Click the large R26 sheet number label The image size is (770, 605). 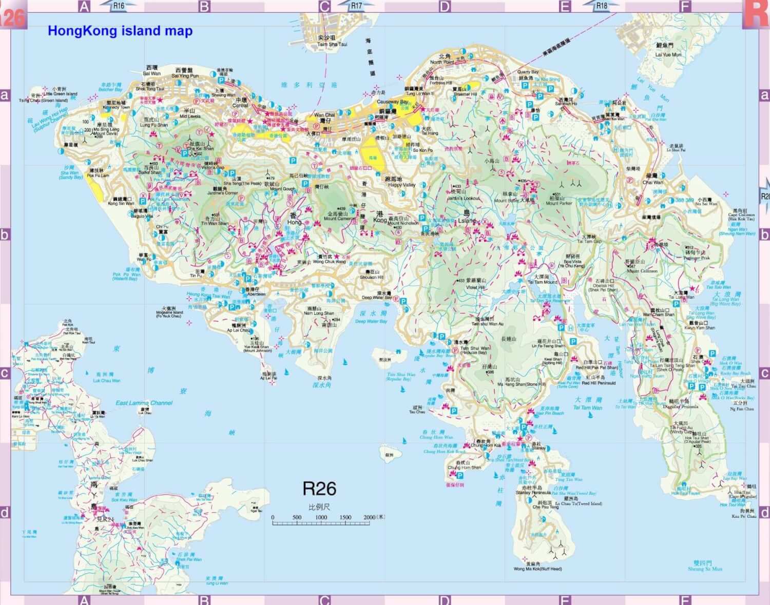(319, 488)
